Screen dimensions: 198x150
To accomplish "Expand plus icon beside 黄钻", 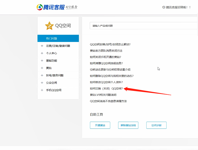I will click(x=42, y=68).
